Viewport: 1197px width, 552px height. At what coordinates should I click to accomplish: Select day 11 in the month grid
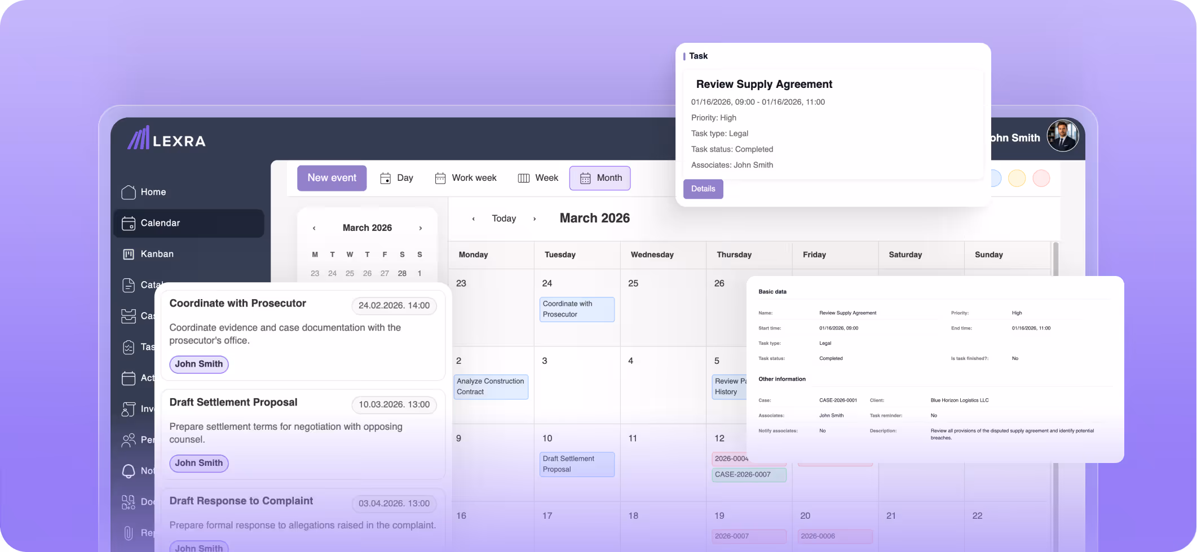point(633,439)
